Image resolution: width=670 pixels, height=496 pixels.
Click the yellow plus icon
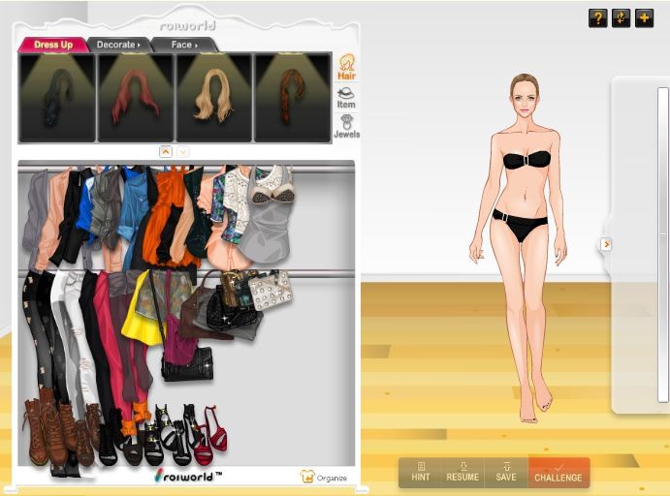(x=644, y=17)
